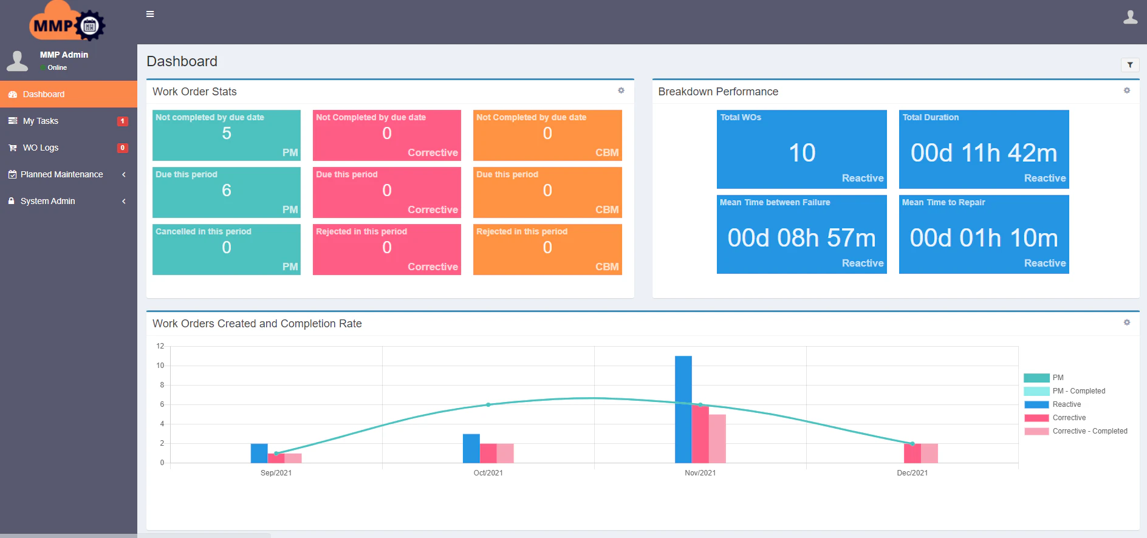Click the Total WOs Reactive tile

pyautogui.click(x=801, y=149)
